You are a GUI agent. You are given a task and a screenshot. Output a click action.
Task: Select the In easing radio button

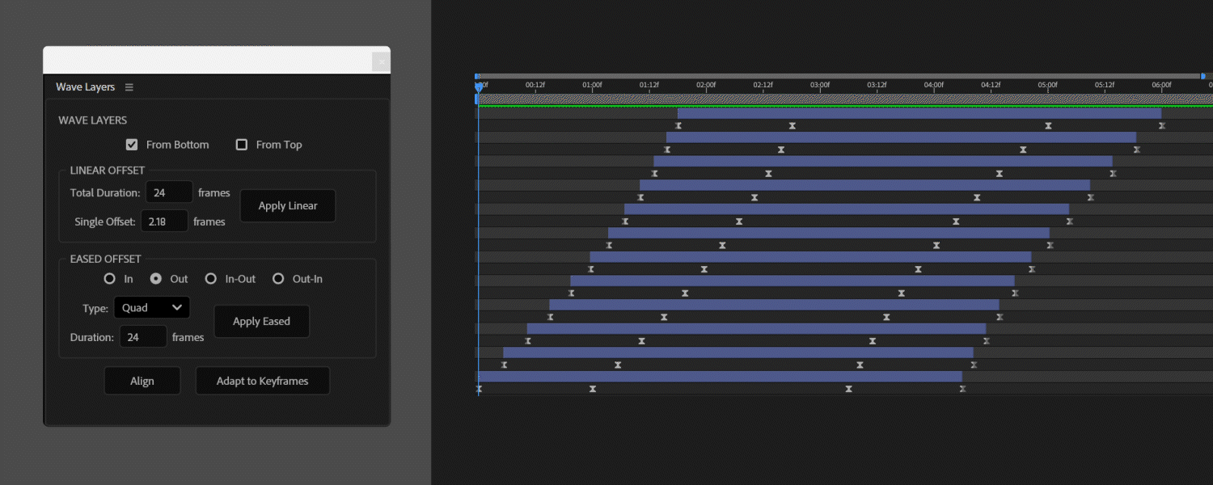pos(110,279)
